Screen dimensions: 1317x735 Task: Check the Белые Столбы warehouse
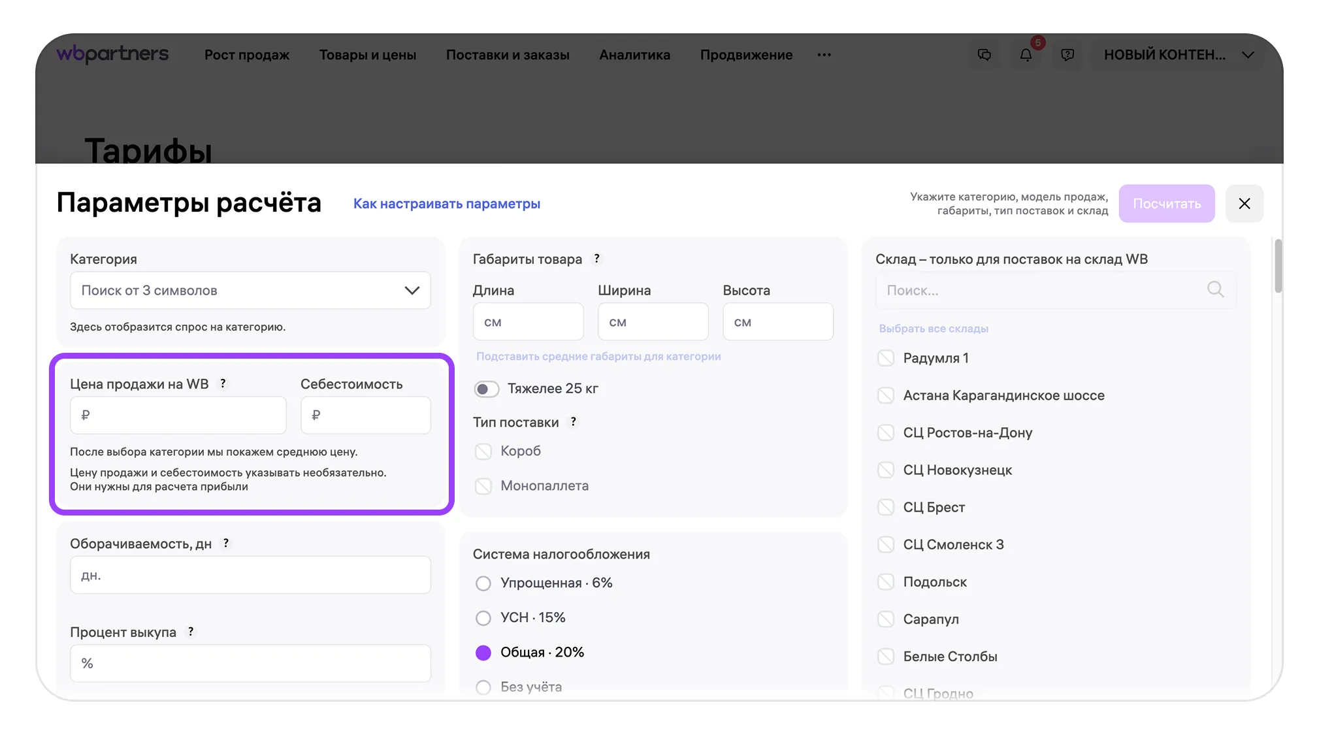click(x=886, y=656)
